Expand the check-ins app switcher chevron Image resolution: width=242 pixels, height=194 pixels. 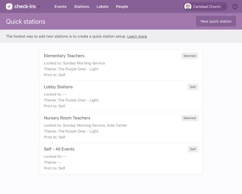point(39,6)
